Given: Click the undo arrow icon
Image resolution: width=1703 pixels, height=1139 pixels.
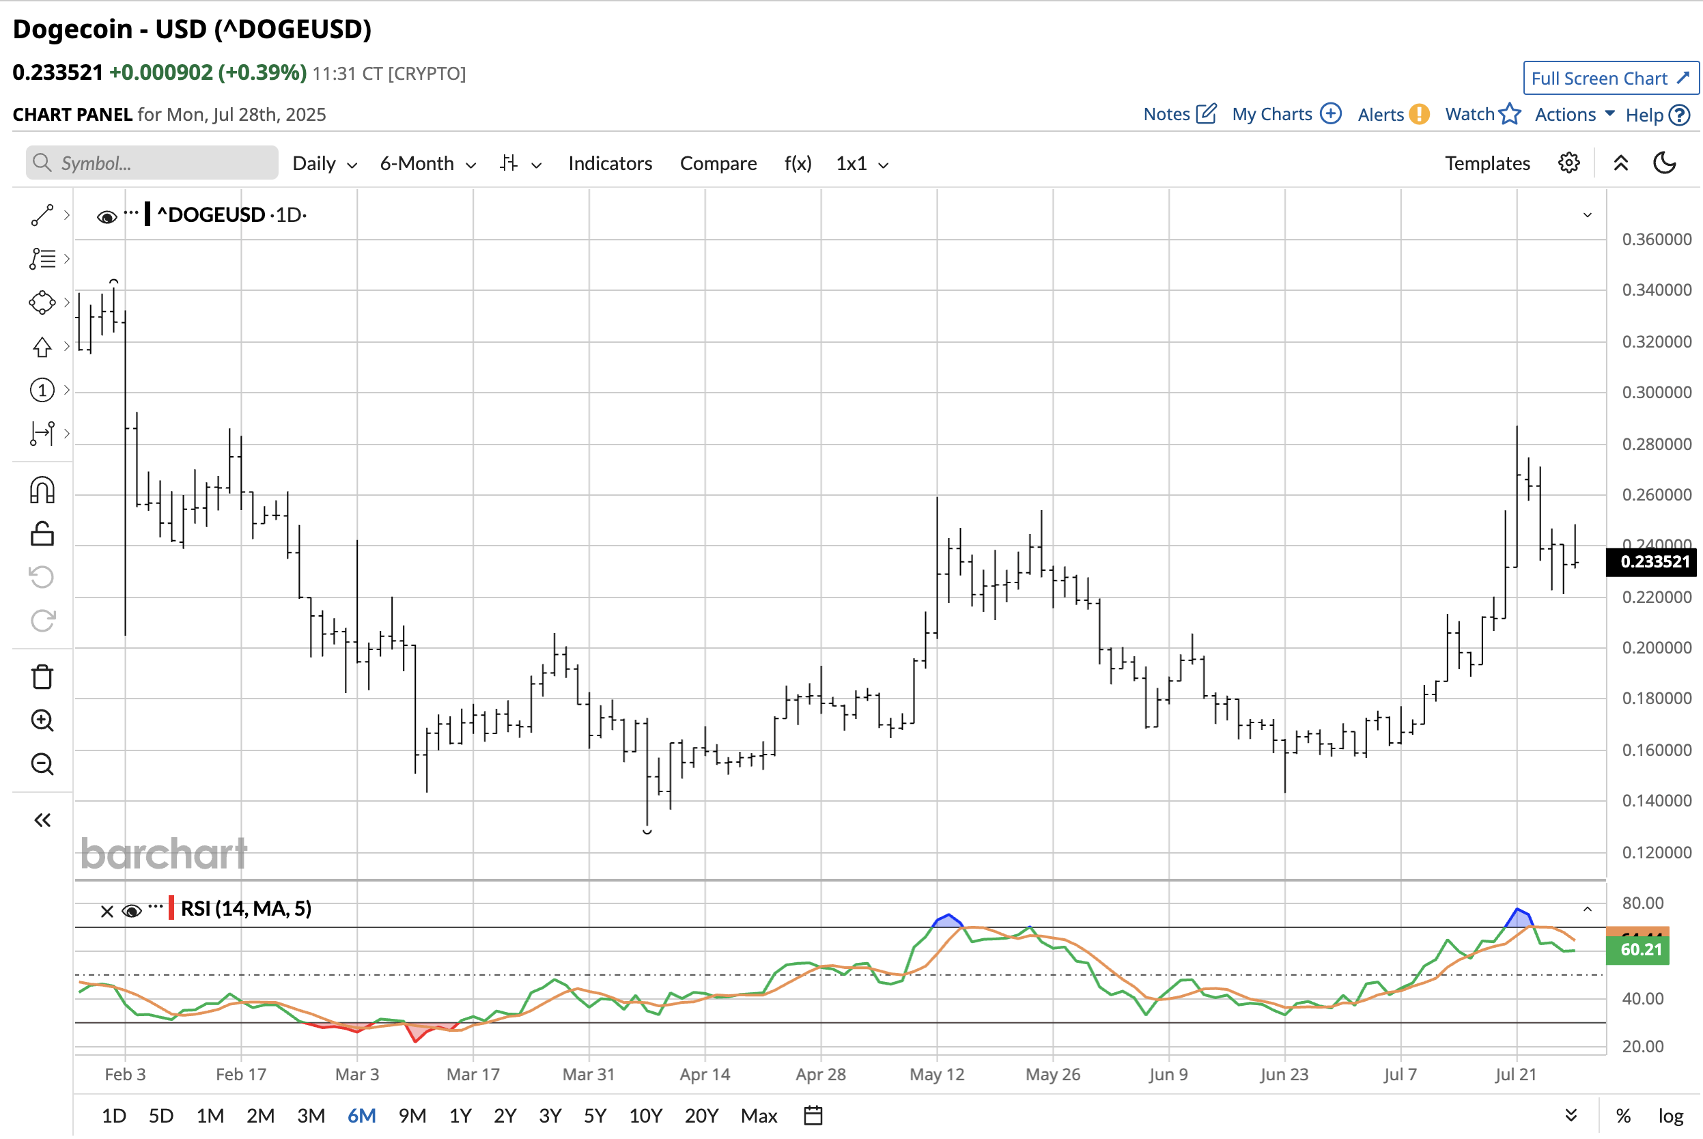Looking at the screenshot, I should pyautogui.click(x=42, y=578).
